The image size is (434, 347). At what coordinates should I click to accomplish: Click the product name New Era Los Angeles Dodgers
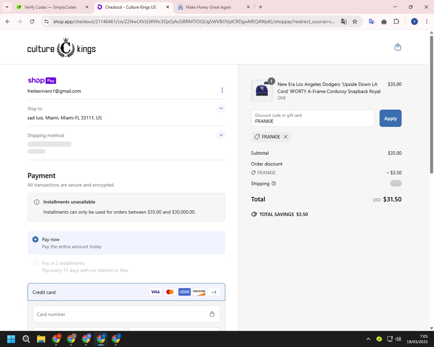(x=329, y=88)
